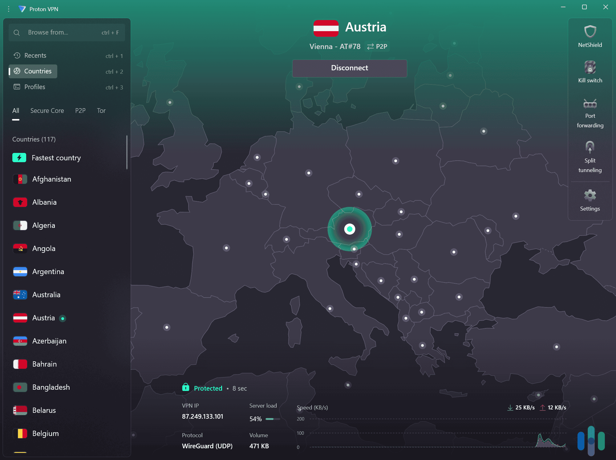Open the Recents section
This screenshot has width=616, height=460.
click(x=35, y=55)
